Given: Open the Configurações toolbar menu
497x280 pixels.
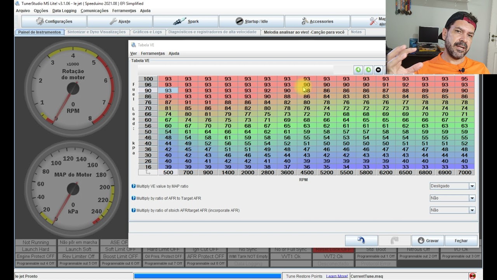Looking at the screenshot, I should [54, 21].
